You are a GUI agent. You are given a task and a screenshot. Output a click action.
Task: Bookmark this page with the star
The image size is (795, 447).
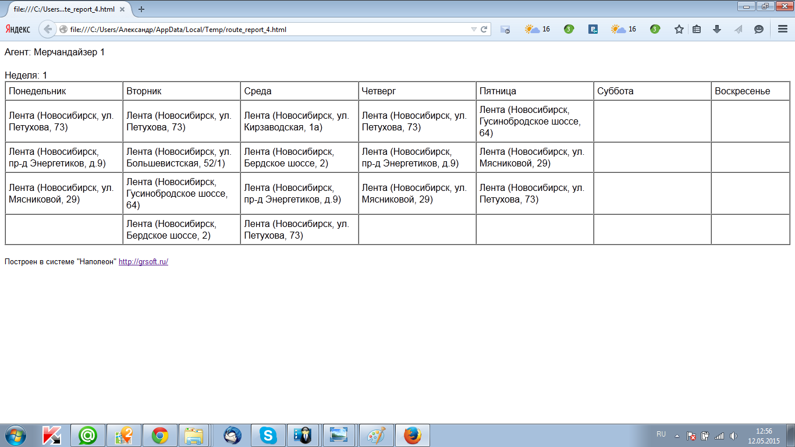tap(679, 29)
